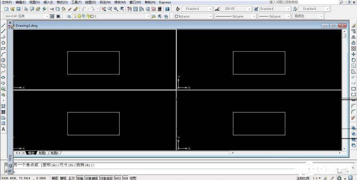Select the Array tool
The height and width of the screenshot is (180, 357).
point(353,48)
